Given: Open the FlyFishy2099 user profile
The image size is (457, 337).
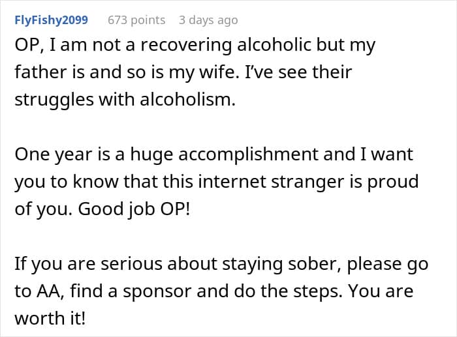Looking at the screenshot, I should point(52,20).
